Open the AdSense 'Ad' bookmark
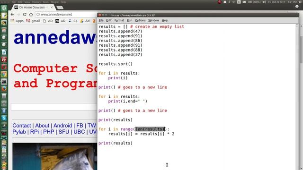 85,21
